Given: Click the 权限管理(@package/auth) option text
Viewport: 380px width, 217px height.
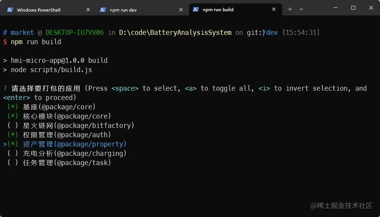Looking at the screenshot, I should tap(67, 135).
